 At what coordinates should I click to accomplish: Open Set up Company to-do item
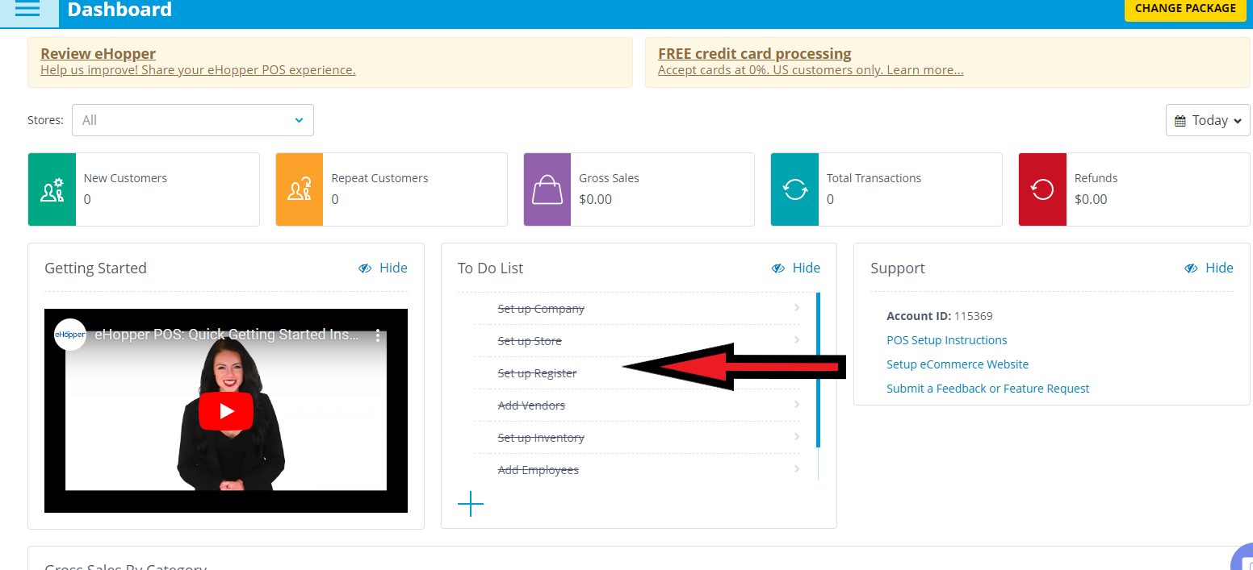[x=541, y=309]
